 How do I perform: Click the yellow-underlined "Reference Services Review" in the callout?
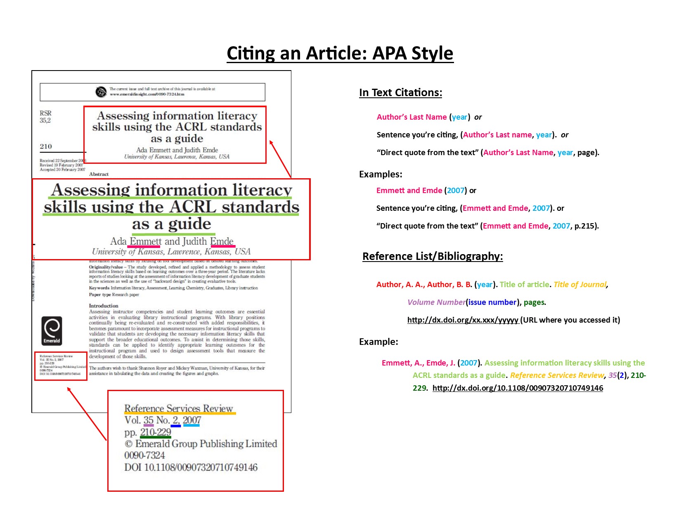[x=179, y=408]
